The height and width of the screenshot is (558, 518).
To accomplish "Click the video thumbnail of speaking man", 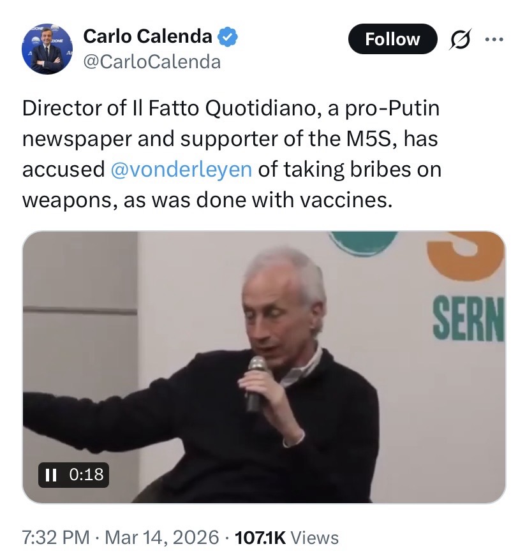I will point(264,367).
